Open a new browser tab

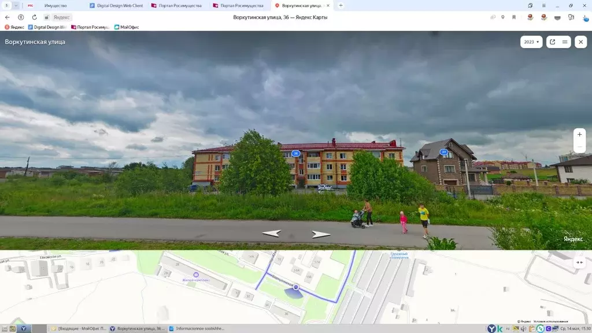[x=341, y=6]
